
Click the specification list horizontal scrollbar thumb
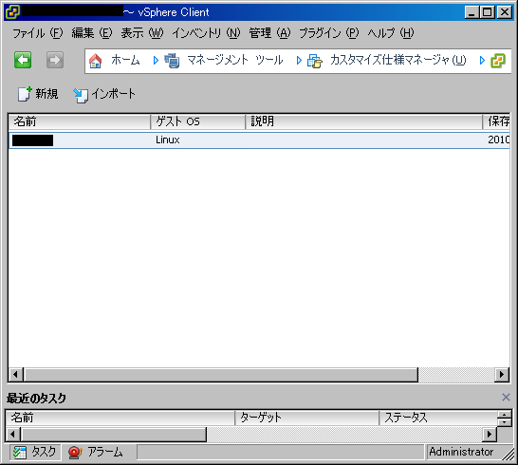pos(221,375)
